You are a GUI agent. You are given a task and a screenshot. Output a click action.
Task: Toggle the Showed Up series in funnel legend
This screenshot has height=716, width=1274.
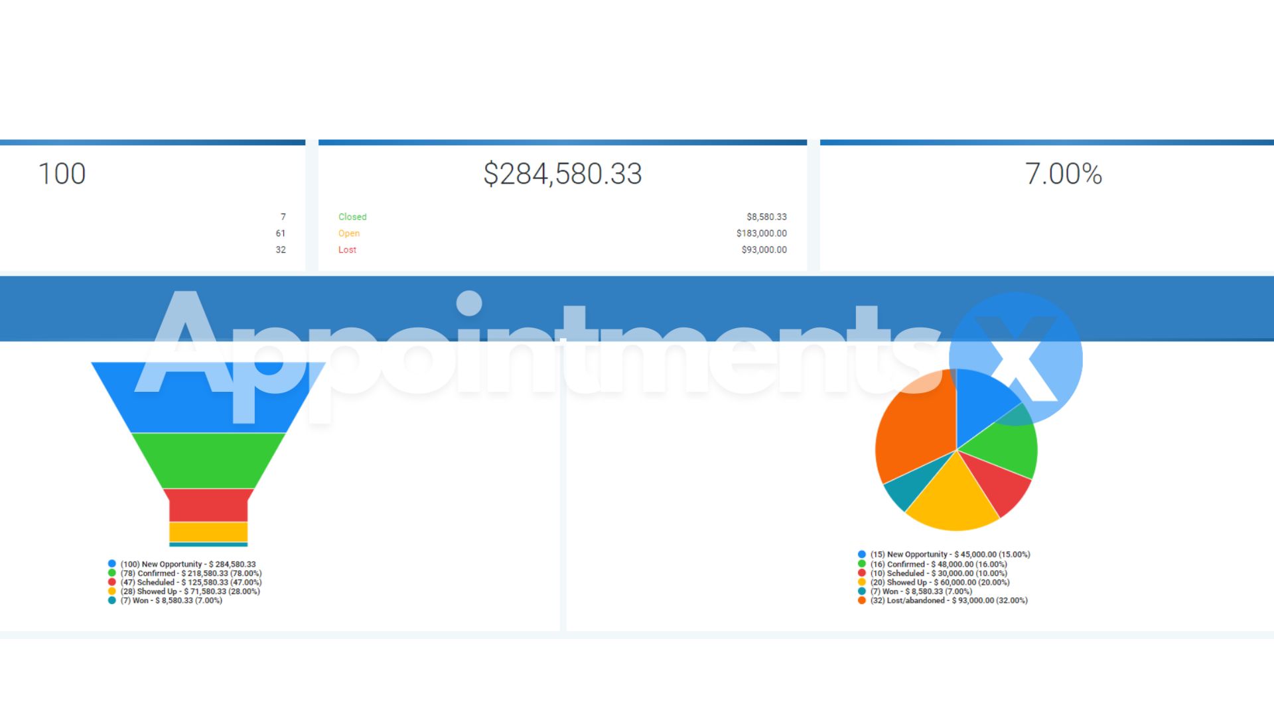coord(111,591)
